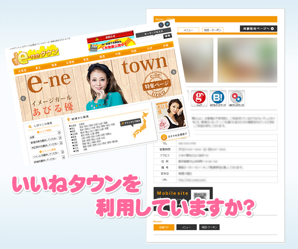Open the right blurred shop photo
Image resolution: width=298 pixels, height=249 pixels.
click(x=247, y=60)
